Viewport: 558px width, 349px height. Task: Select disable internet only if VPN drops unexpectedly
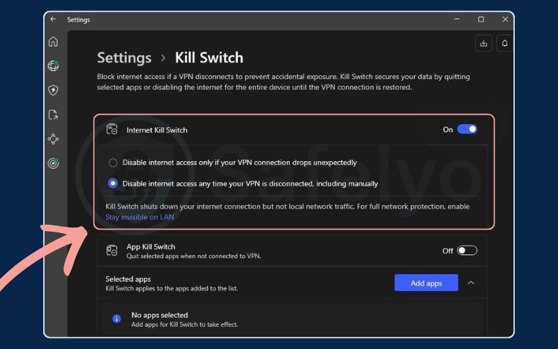tap(113, 163)
